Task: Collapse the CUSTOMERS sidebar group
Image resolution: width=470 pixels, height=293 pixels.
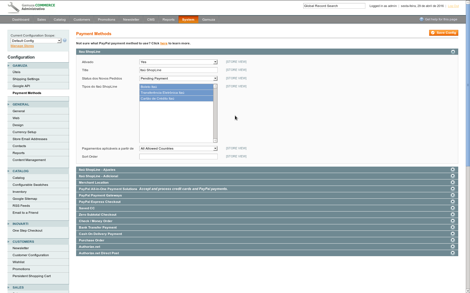Action: 38,242
